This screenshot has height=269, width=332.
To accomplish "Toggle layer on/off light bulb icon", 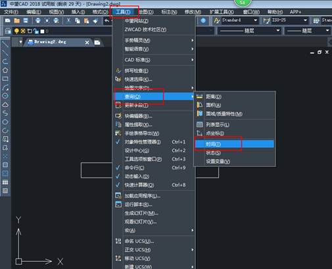I will 16,31.
